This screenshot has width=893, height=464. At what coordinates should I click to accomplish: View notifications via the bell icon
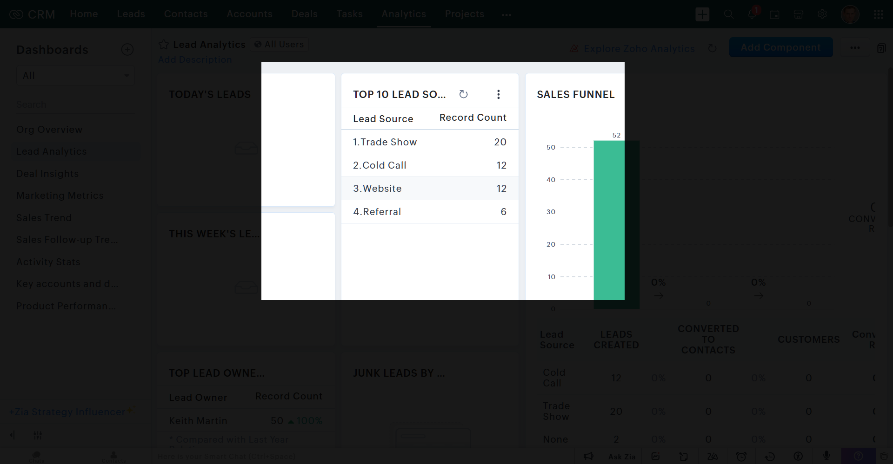coord(752,14)
